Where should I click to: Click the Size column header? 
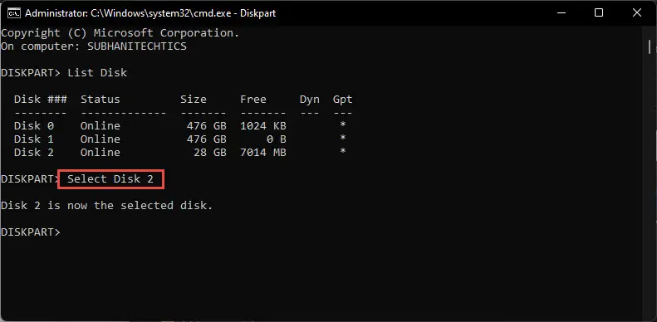[194, 100]
